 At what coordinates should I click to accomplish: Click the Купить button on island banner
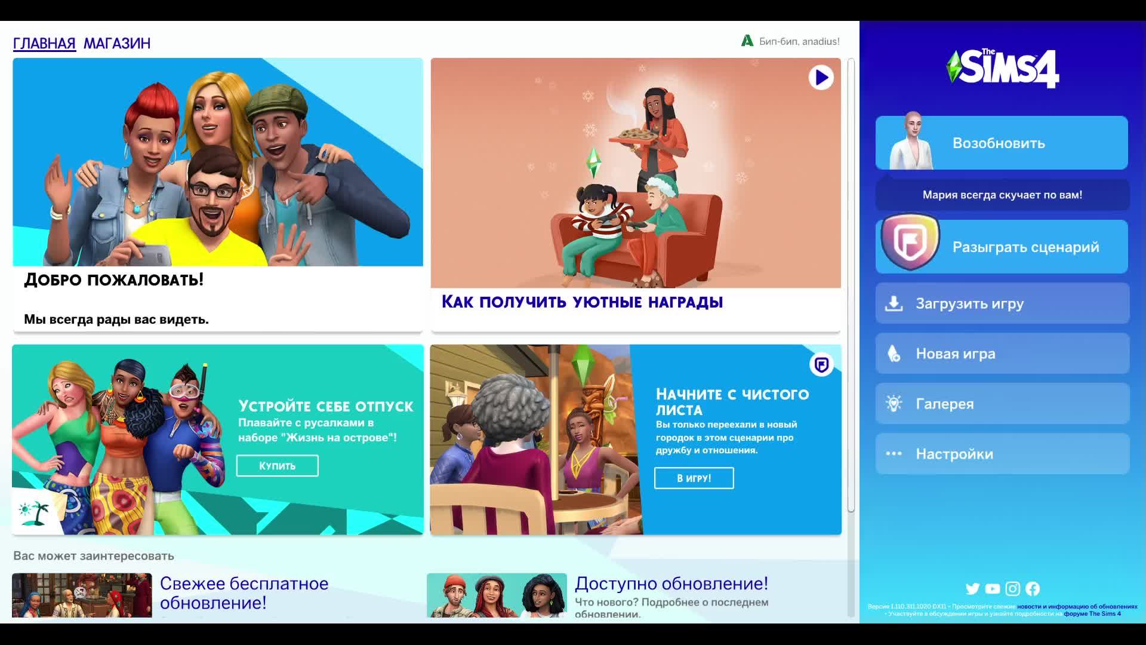[277, 466]
